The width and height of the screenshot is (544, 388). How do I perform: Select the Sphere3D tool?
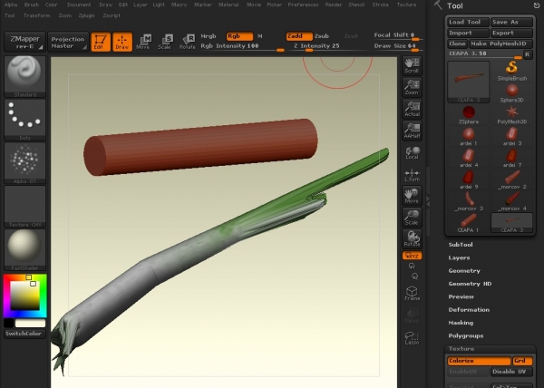(511, 93)
